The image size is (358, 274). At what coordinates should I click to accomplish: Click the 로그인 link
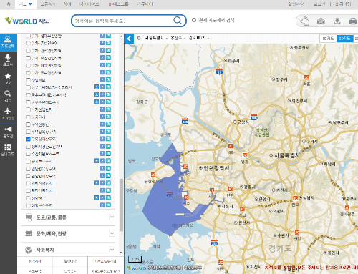(x=319, y=4)
